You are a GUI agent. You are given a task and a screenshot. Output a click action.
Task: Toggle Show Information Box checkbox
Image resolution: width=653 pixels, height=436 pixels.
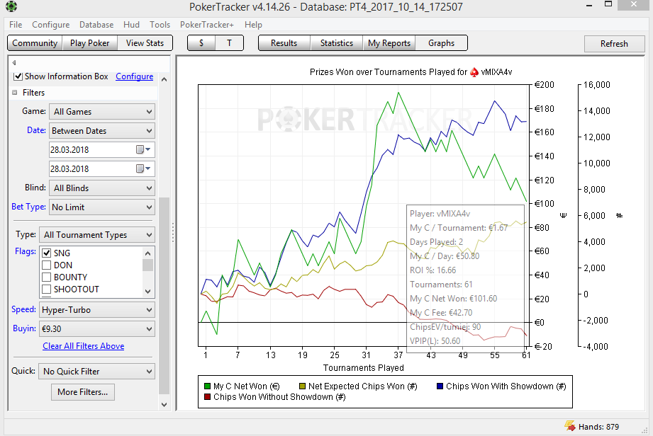coord(18,76)
